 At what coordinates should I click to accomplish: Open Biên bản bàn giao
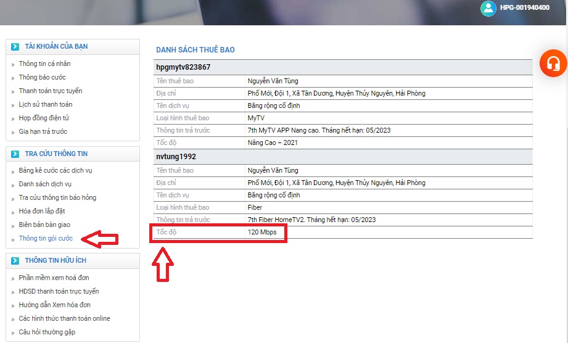click(x=44, y=225)
